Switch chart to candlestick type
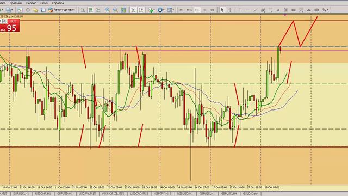Image resolution: width=348 pixels, height=196 pixels. tap(91, 10)
